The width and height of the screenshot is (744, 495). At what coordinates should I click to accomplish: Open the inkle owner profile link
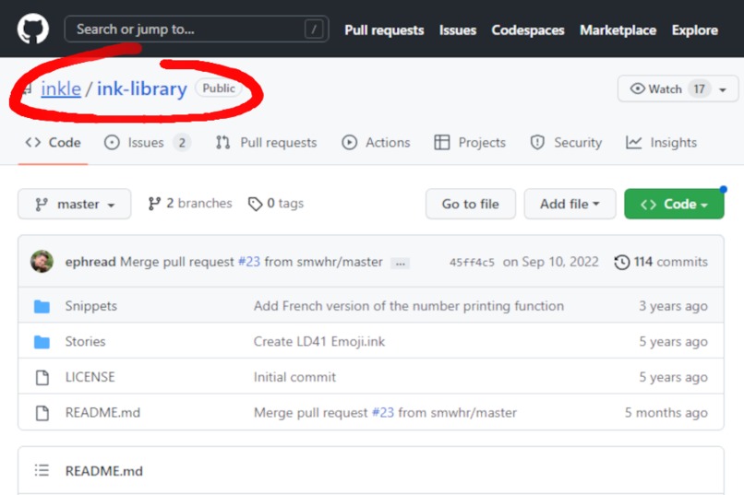(61, 88)
